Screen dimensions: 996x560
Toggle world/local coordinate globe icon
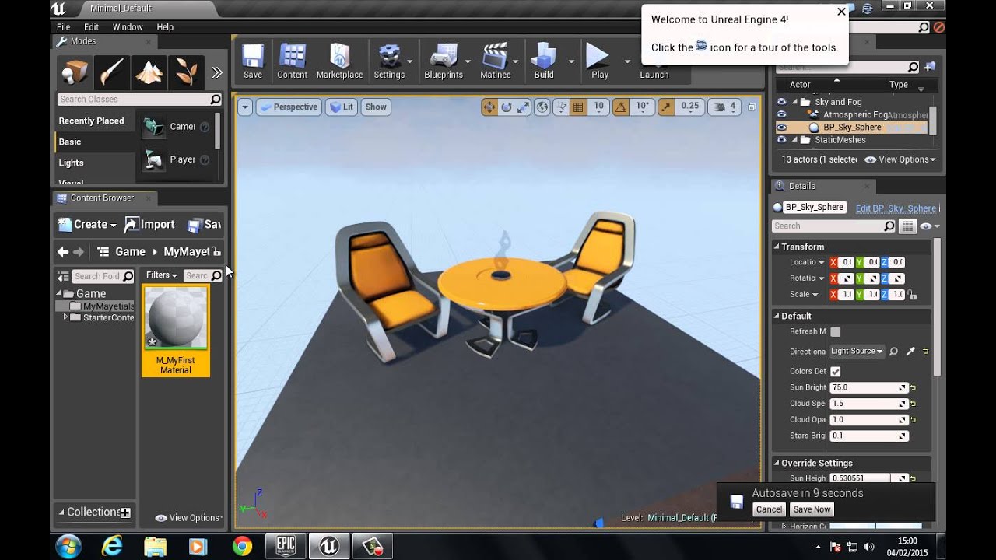click(542, 107)
